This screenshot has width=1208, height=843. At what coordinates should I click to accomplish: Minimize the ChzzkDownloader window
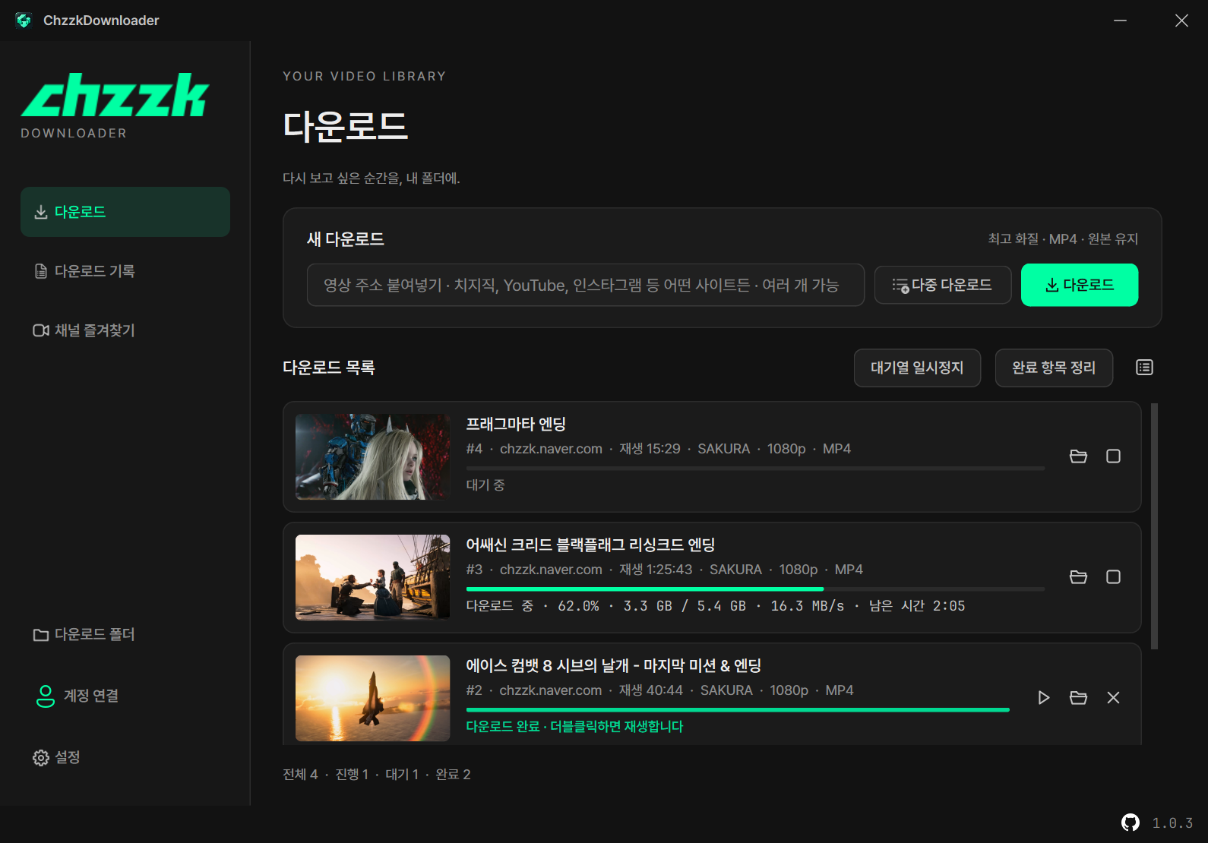click(x=1120, y=21)
